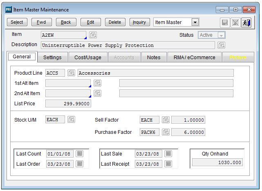Click the List Price field 299.99000
Viewport: 262px width, 191px height.
(x=68, y=104)
